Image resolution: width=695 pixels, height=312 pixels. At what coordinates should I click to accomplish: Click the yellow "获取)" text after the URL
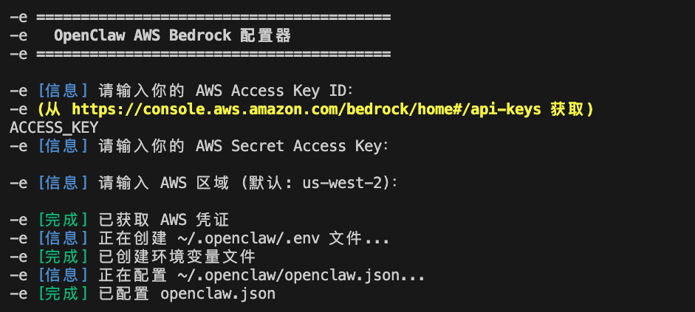click(572, 109)
